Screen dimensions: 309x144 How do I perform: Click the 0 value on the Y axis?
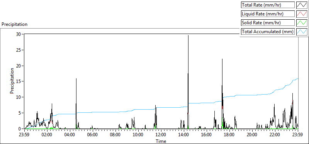(x=20, y=129)
